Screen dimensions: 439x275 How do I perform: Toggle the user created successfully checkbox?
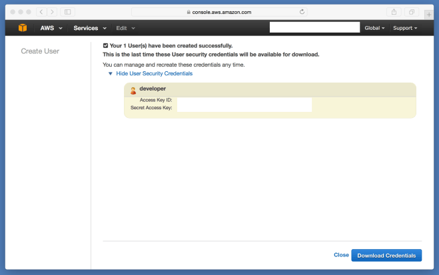click(105, 45)
